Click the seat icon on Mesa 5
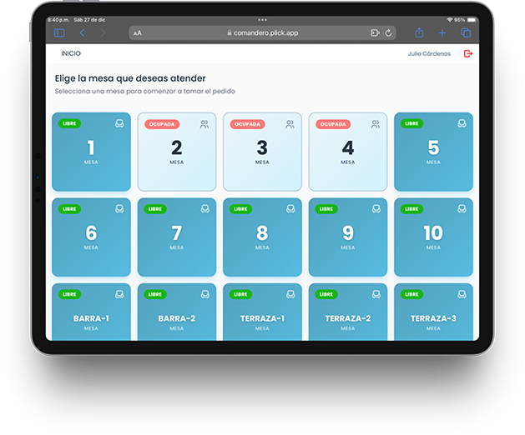 (x=462, y=123)
